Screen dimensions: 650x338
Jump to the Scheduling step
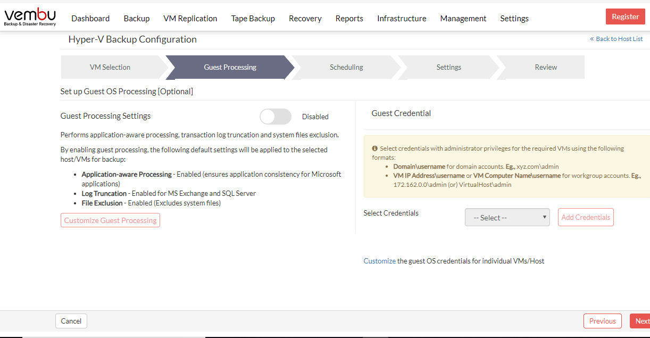(x=346, y=67)
